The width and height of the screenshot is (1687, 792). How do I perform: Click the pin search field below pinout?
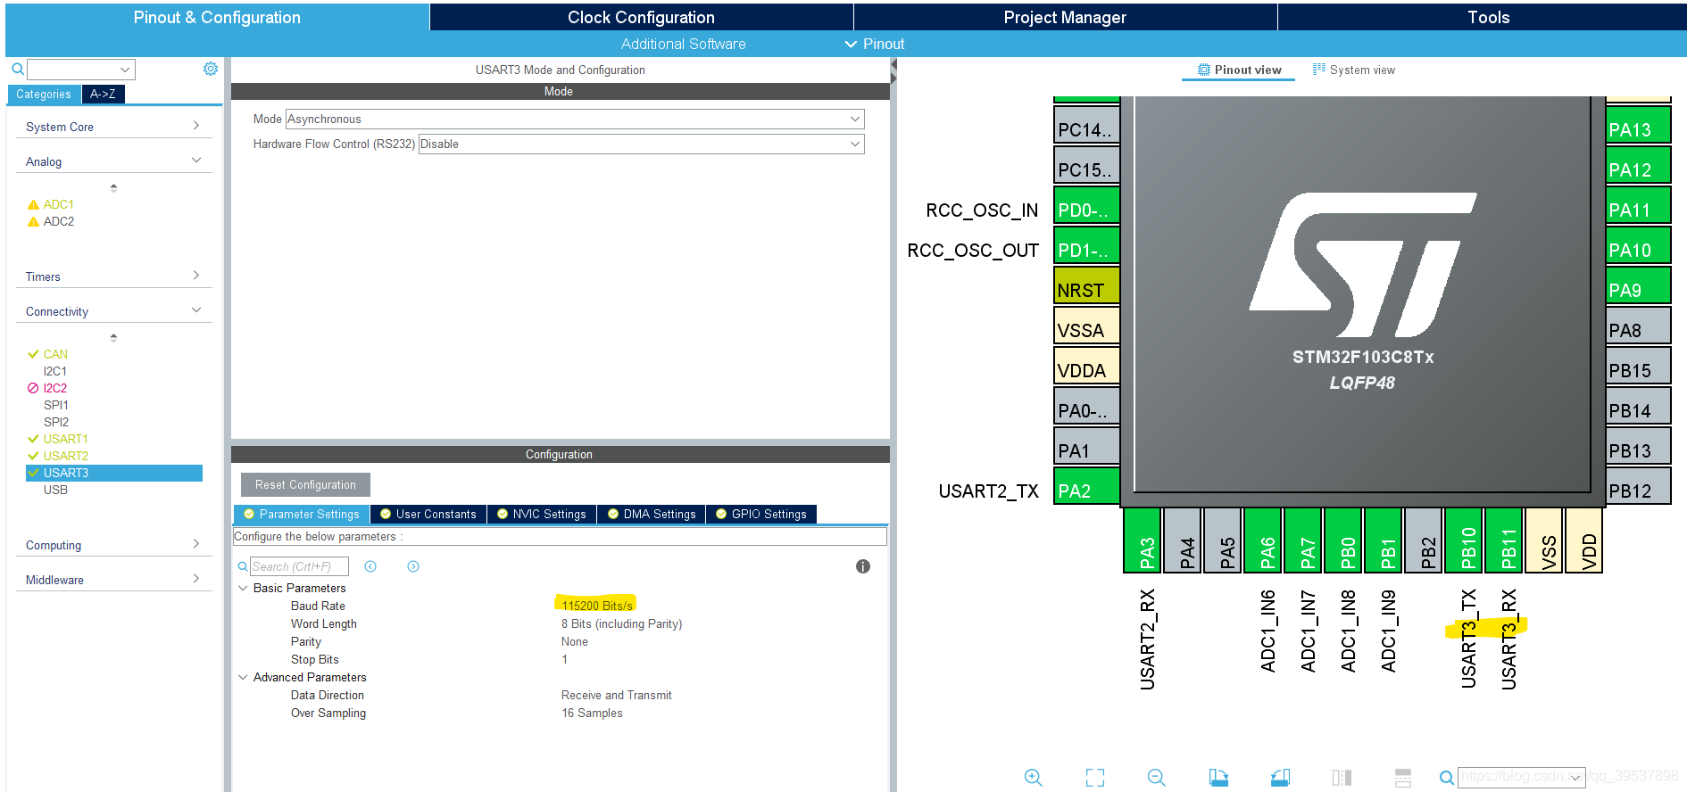(1522, 777)
